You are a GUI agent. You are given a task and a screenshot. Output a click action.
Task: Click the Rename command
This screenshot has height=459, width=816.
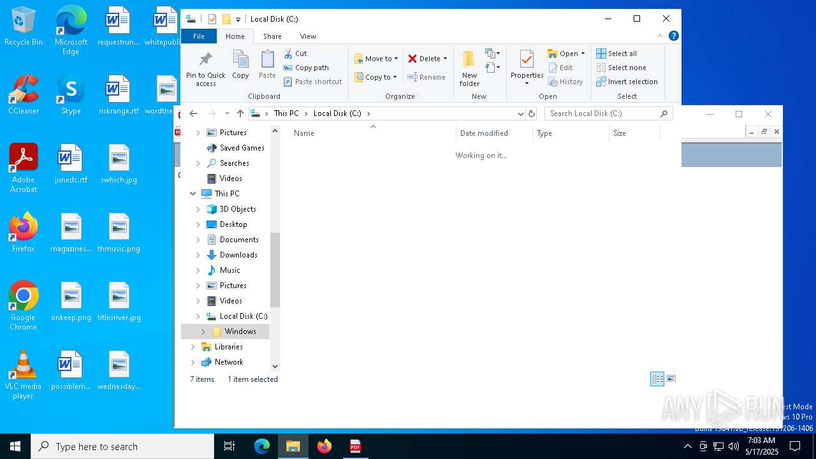pos(426,77)
